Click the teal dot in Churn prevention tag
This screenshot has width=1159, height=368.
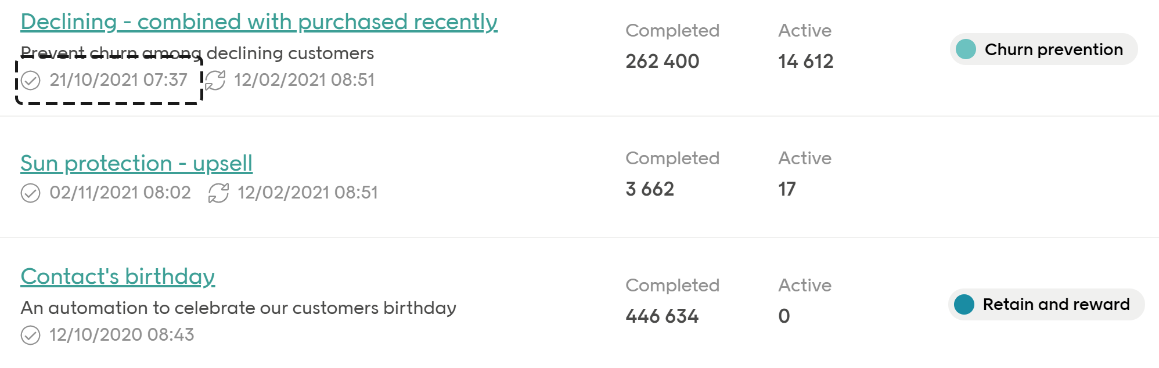pyautogui.click(x=966, y=49)
